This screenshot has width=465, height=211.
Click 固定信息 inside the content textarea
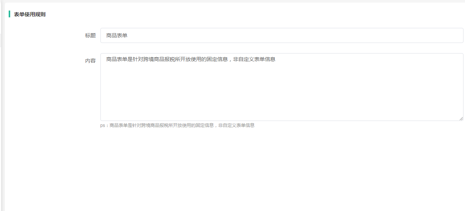pos(217,59)
